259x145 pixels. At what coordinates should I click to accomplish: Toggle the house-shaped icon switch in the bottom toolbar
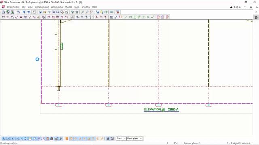pyautogui.click(x=52, y=139)
